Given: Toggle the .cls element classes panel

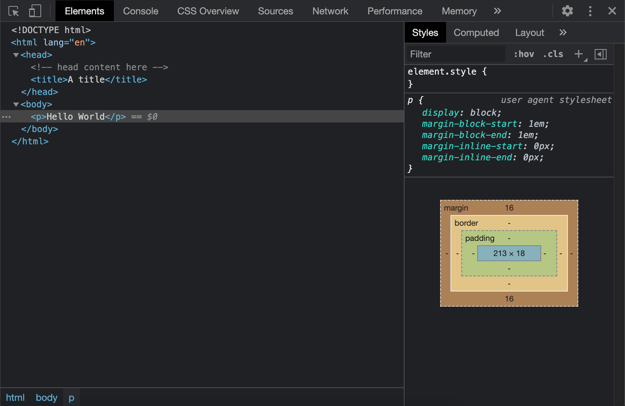Looking at the screenshot, I should coord(553,54).
